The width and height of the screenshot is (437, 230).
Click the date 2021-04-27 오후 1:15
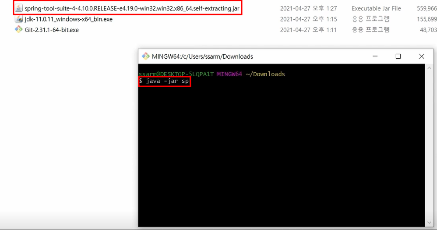click(x=308, y=19)
